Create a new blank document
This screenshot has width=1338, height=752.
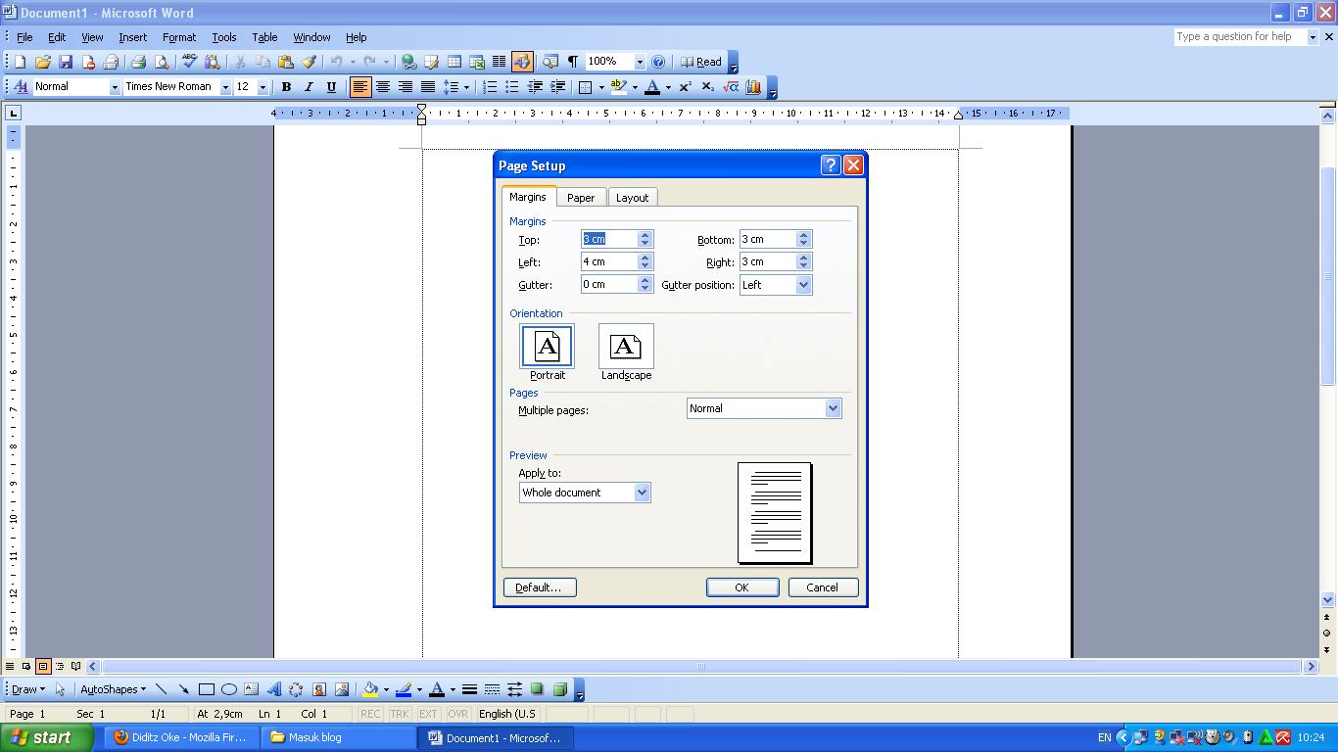20,62
